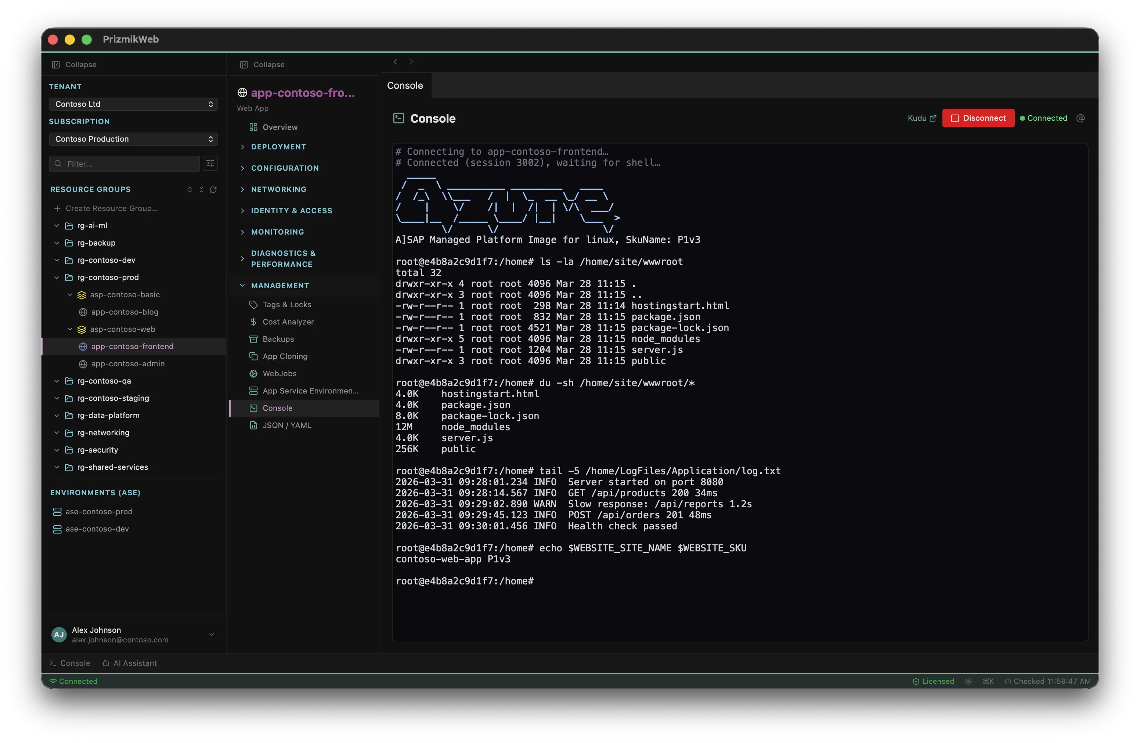Open Tags & Locks management
This screenshot has height=743, width=1140.
(286, 304)
